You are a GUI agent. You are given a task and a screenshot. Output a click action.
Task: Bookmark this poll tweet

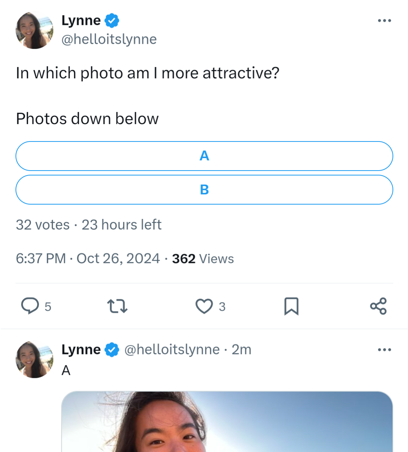[x=291, y=306]
